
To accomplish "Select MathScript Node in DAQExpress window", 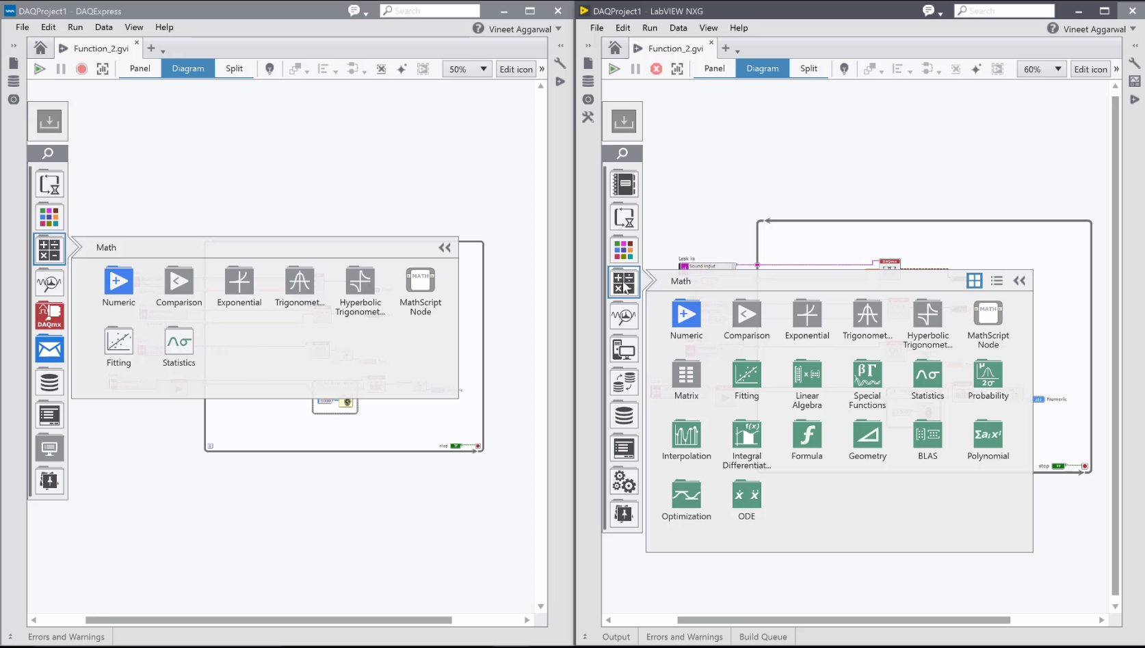I will (420, 291).
